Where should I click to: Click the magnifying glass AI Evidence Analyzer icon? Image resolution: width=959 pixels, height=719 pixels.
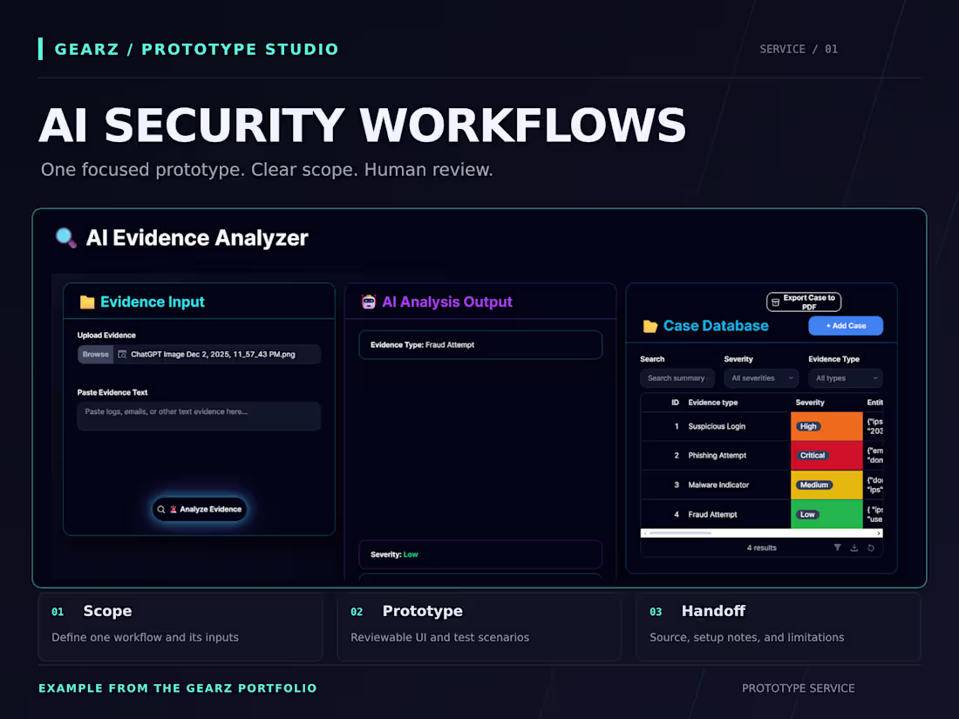tap(65, 237)
